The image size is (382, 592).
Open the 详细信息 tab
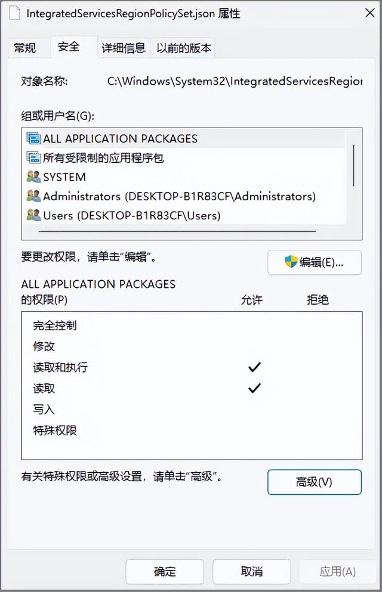pos(124,48)
